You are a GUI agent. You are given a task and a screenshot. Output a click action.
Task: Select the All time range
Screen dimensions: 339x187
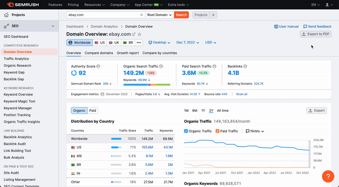(x=223, y=110)
